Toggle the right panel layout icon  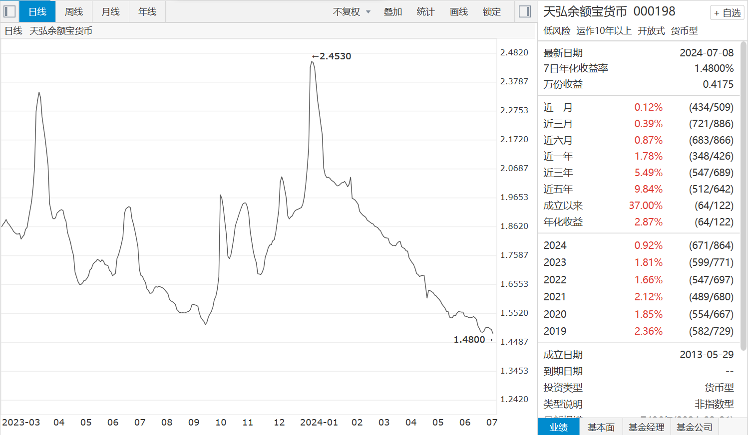[525, 11]
